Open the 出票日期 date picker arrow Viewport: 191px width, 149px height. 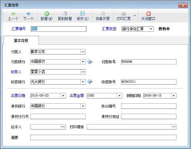[63, 96]
